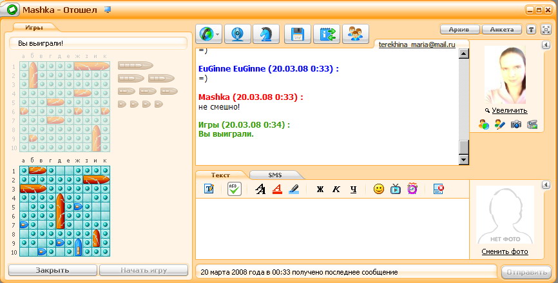Toggle the spell check icon
The image size is (558, 283).
[234, 189]
